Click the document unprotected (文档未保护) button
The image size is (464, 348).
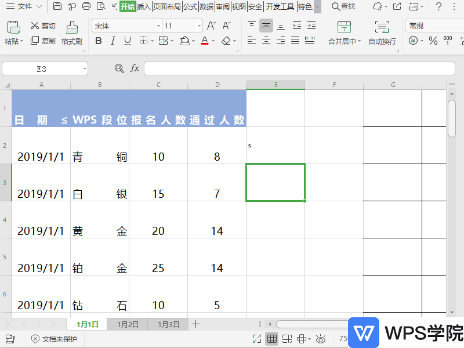(54, 339)
